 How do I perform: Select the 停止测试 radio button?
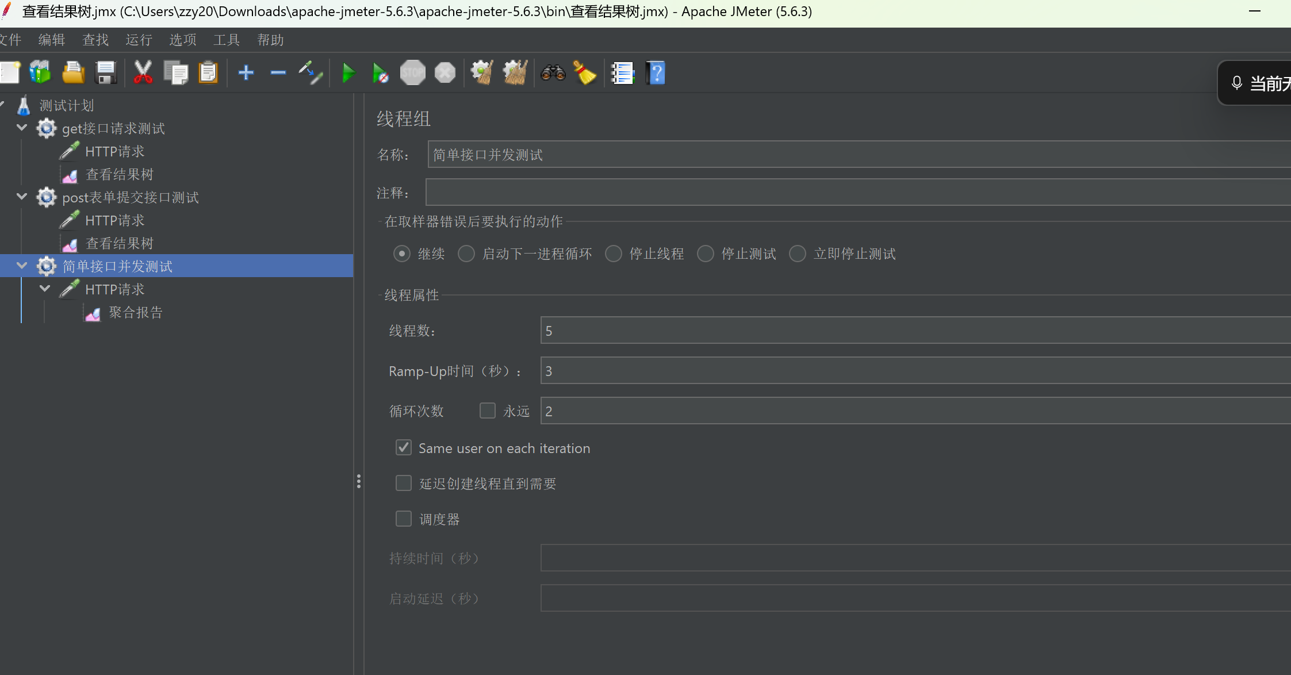[x=704, y=254]
